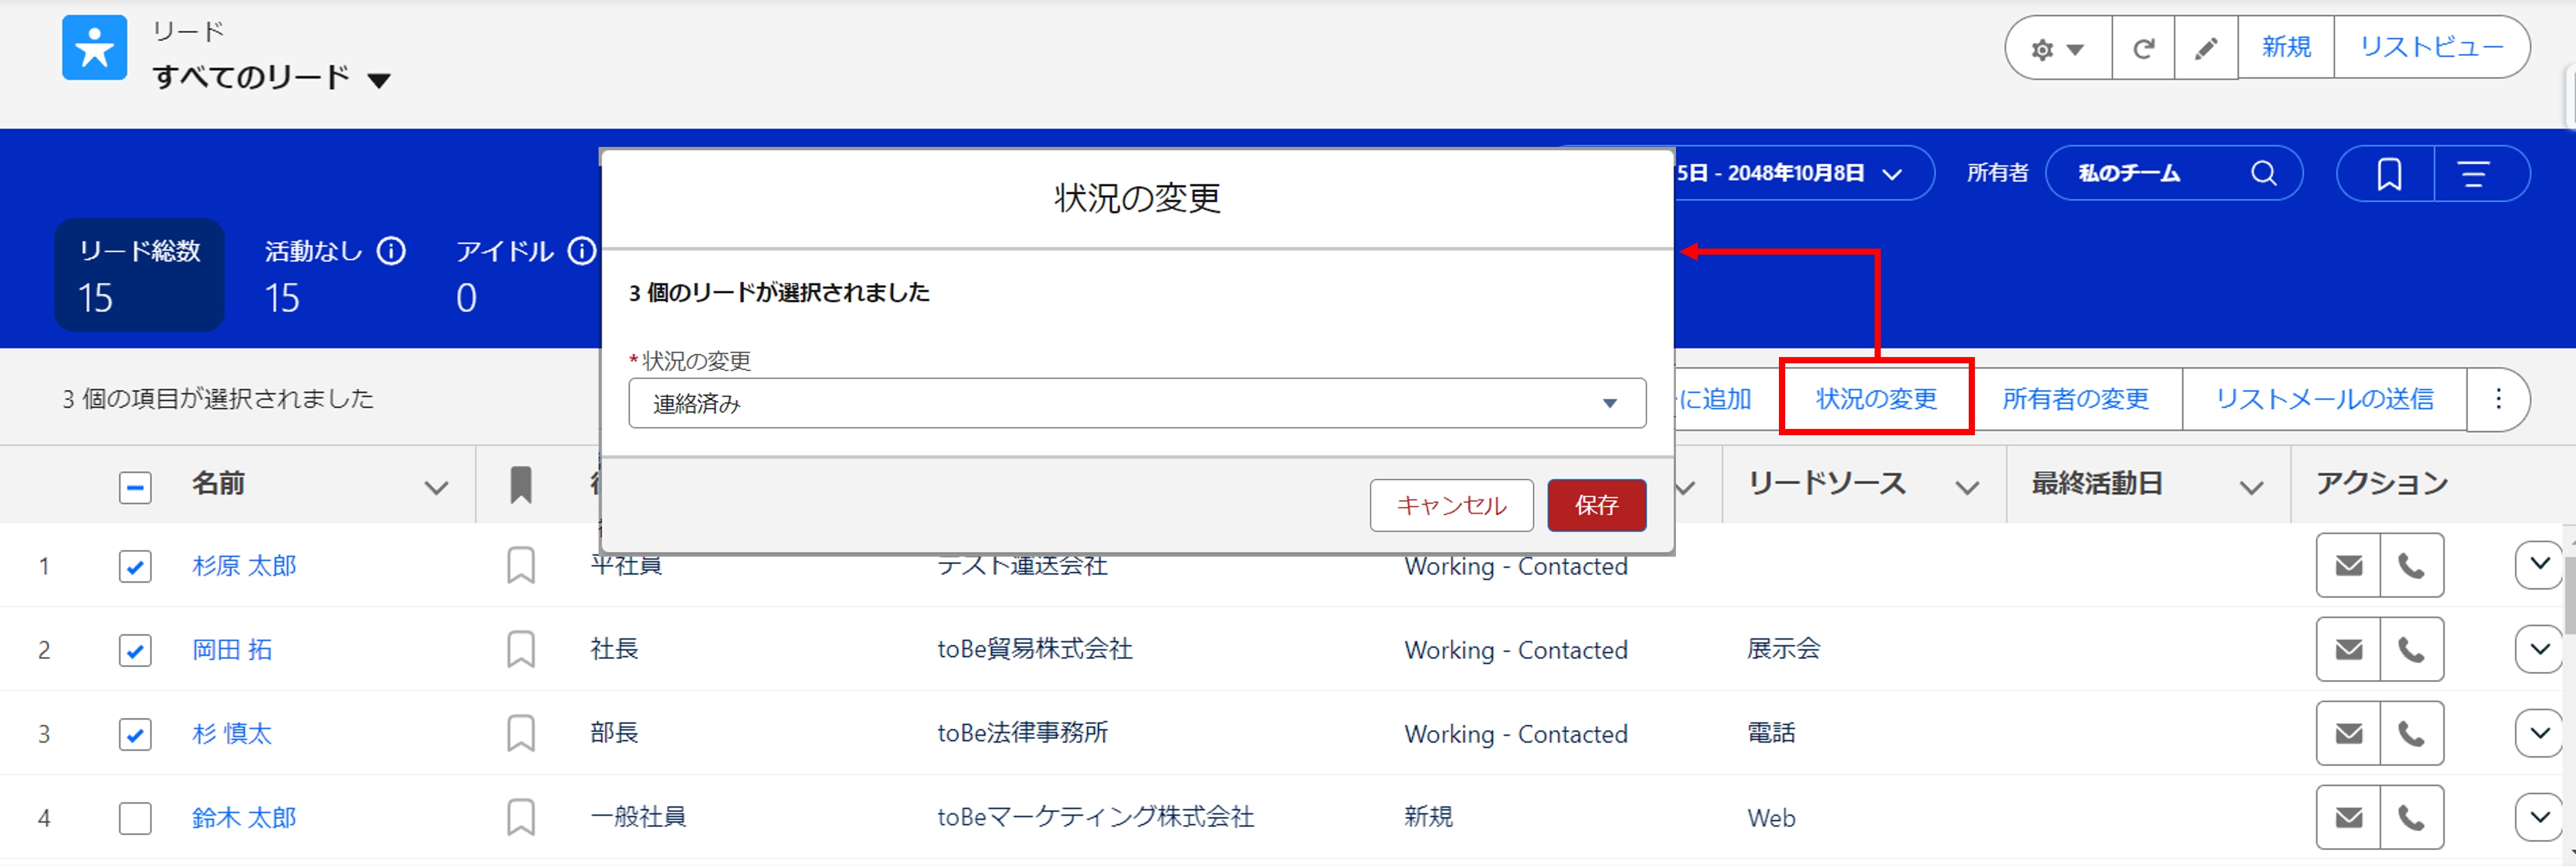Click the email icon for 岡田 拓
Viewport: 2576px width, 866px height.
tap(2348, 649)
